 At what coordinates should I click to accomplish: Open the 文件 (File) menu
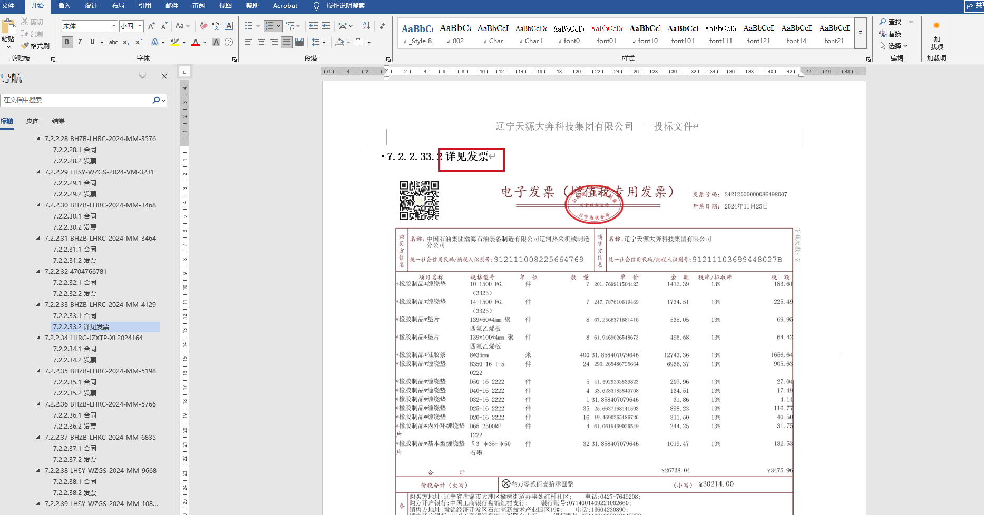pyautogui.click(x=8, y=6)
